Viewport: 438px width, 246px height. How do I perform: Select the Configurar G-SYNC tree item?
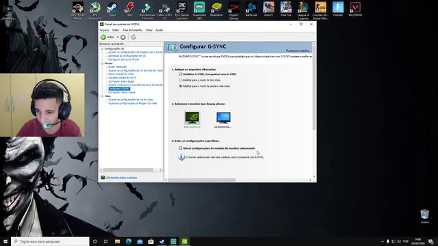(119, 89)
